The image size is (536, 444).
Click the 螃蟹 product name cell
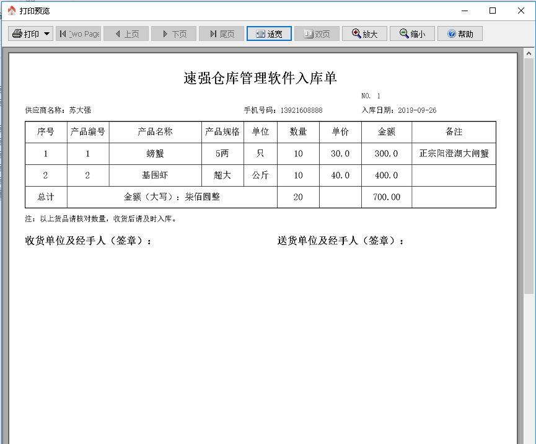tap(155, 154)
